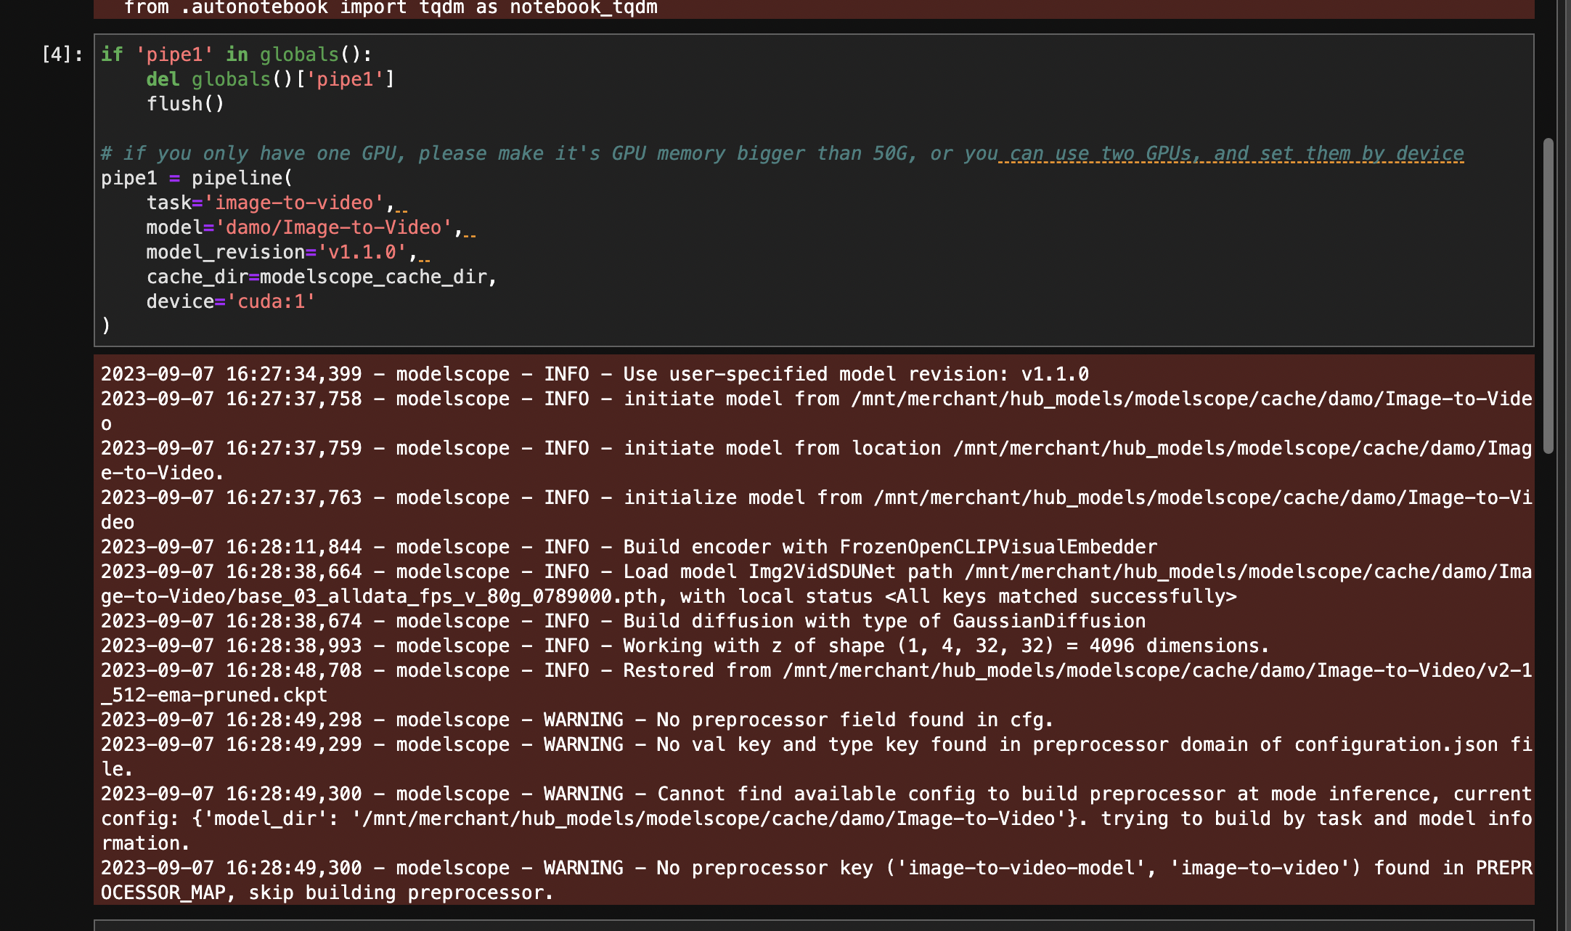Click the if 'pipe1' in globals() line
This screenshot has width=1571, height=931.
point(236,54)
